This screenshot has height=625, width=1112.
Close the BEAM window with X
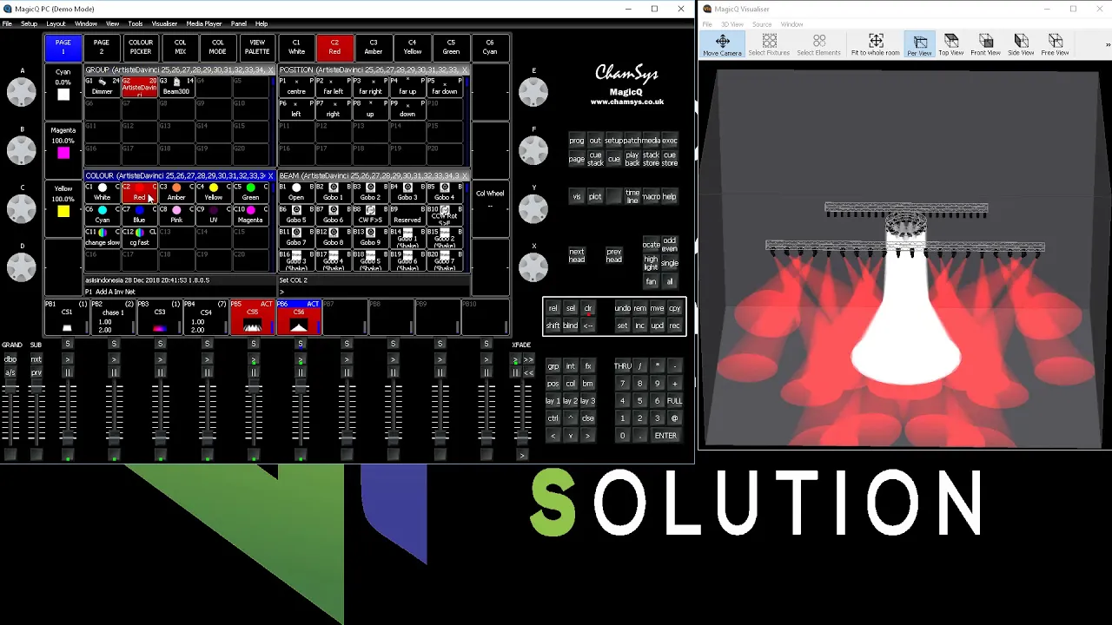(x=467, y=175)
